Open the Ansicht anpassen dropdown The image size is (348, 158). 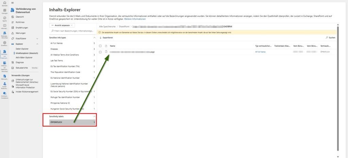pyautogui.click(x=62, y=25)
